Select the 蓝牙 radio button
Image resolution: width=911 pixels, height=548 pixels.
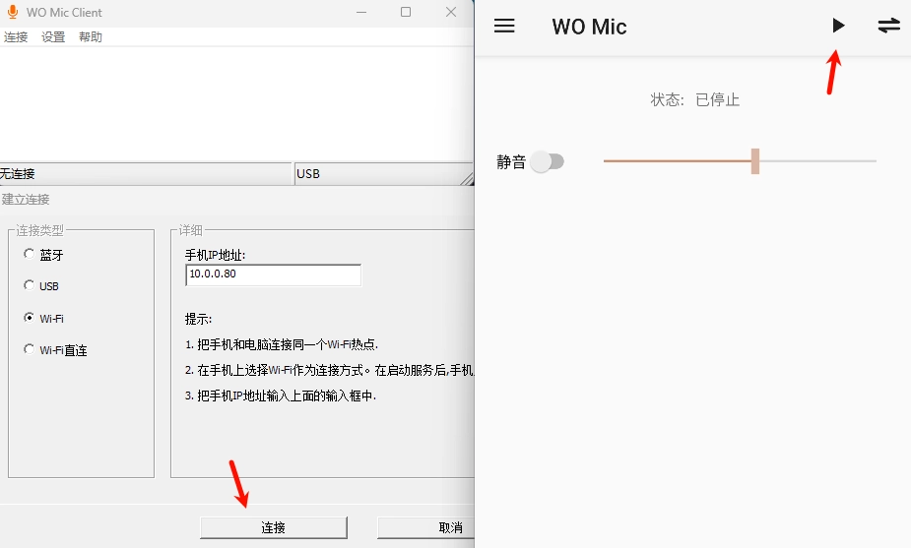point(29,254)
